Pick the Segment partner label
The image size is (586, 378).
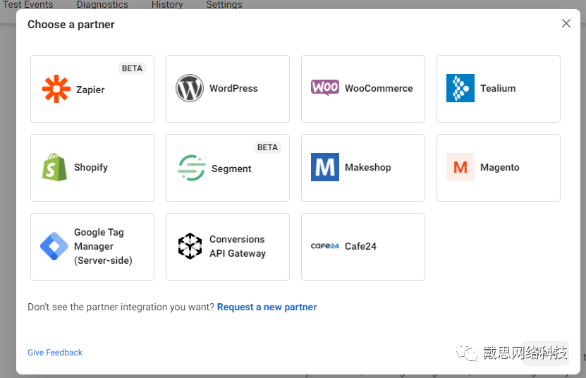click(x=231, y=169)
